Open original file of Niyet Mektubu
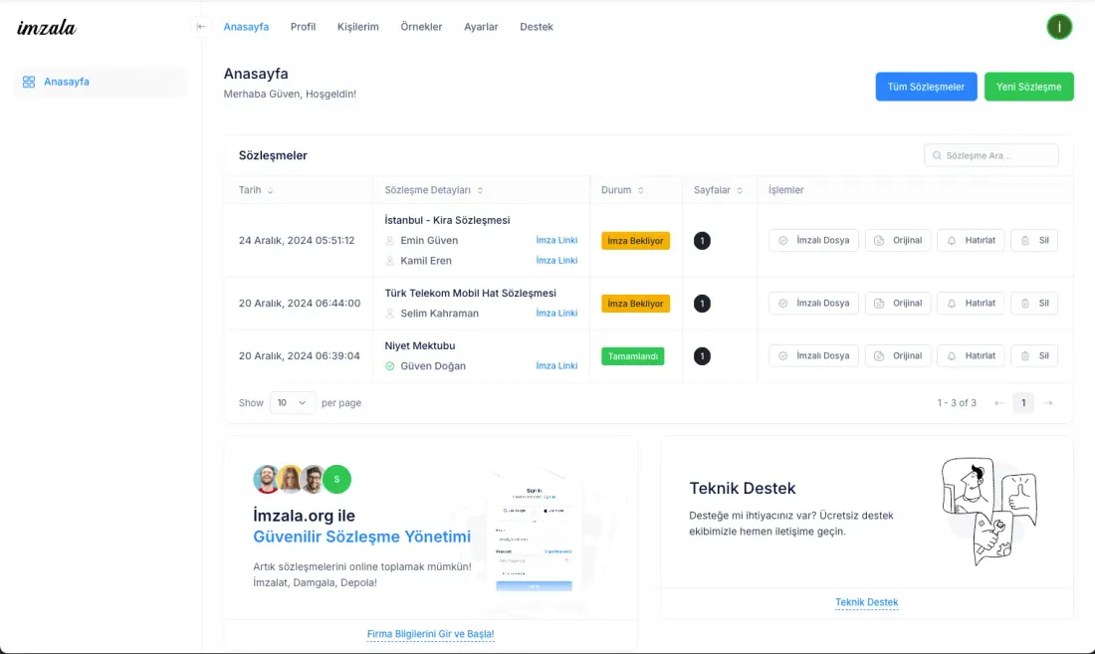This screenshot has height=654, width=1095. (x=898, y=355)
